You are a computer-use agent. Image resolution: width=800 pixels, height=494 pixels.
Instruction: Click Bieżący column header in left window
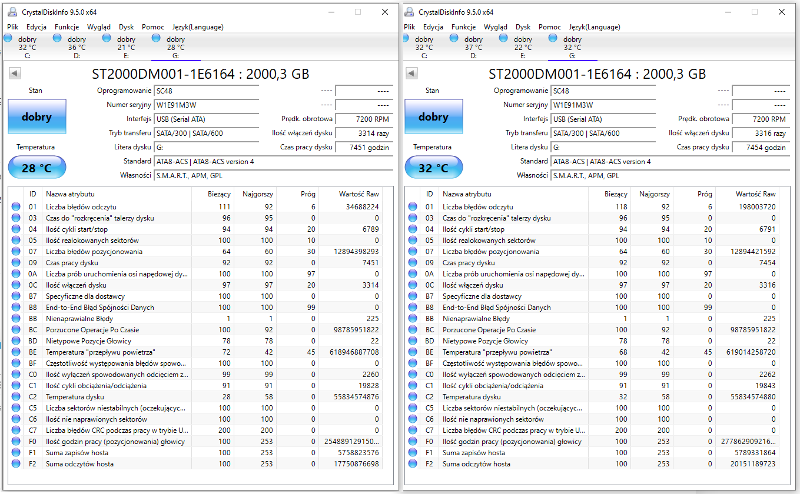point(213,194)
